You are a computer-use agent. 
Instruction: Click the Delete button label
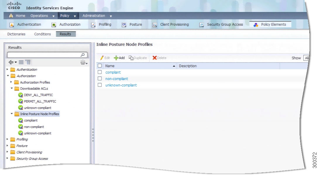tap(162, 58)
